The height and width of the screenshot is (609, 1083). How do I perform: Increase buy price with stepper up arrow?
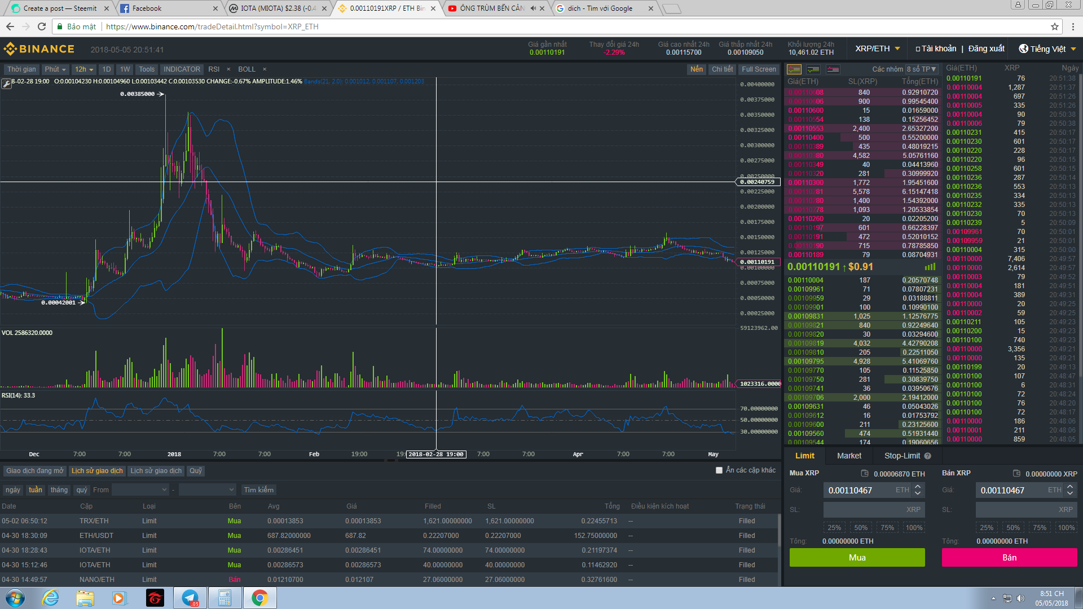(x=918, y=487)
